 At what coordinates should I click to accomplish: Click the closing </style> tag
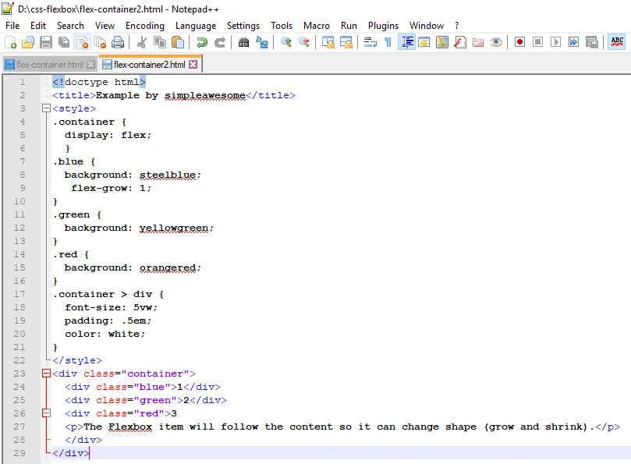[77, 360]
